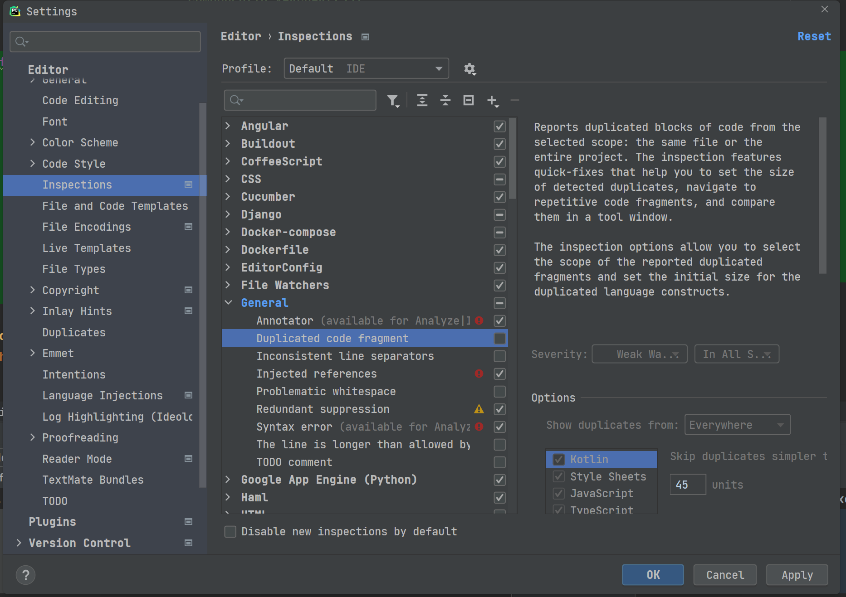Collapse all inspection groups icon
The image size is (846, 597).
point(445,100)
